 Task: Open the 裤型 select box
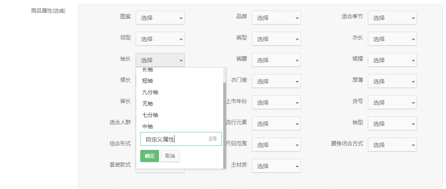point(276,39)
